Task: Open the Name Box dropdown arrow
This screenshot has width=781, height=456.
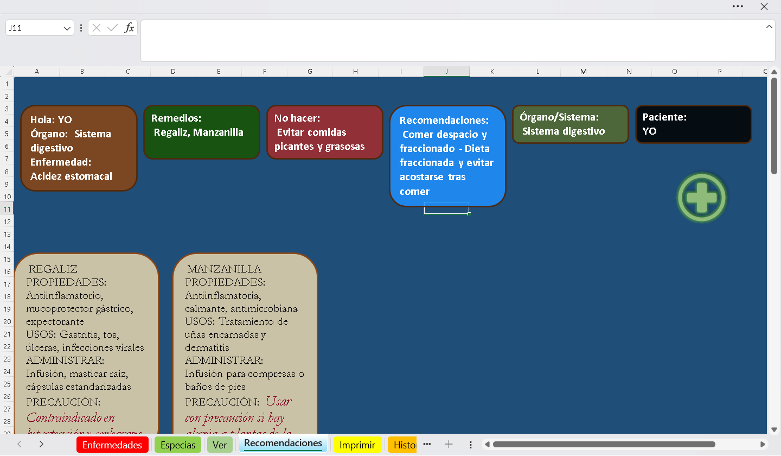Action: tap(67, 28)
